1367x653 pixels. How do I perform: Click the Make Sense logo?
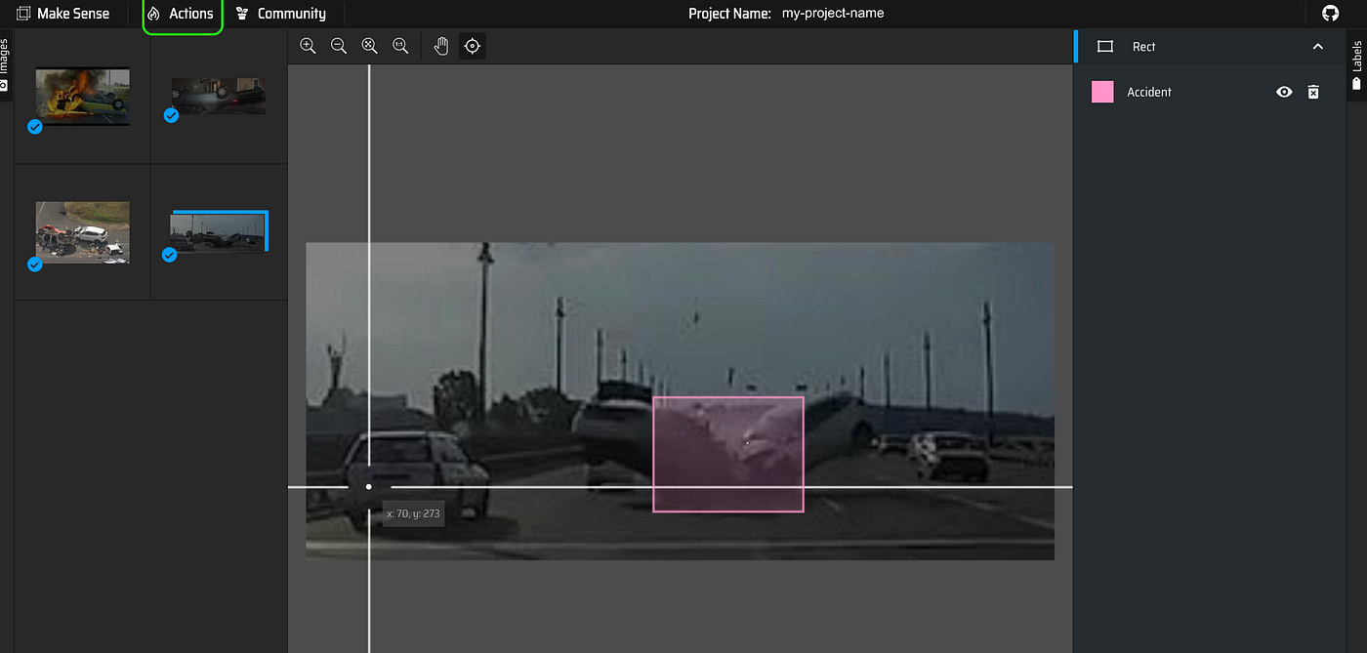[62, 14]
